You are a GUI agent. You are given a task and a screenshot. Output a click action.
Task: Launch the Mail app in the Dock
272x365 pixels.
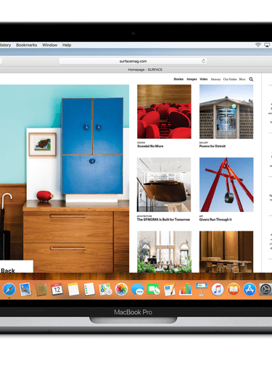[25, 290]
